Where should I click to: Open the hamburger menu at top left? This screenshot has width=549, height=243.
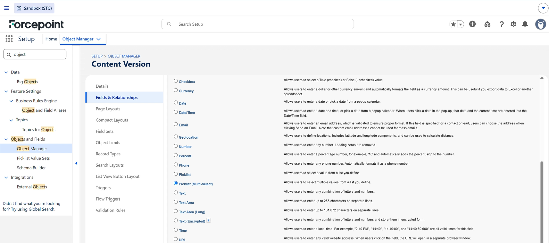tap(6, 8)
